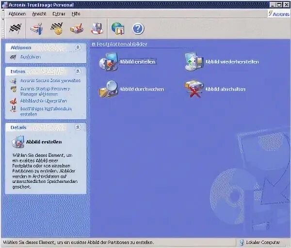Click the Abbild durchsuchen link
The height and width of the screenshot is (248, 291).
click(142, 89)
